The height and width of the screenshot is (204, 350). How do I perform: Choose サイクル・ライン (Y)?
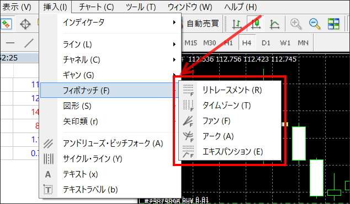[x=110, y=159]
